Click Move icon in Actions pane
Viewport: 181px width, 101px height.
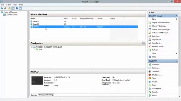coord(150,95)
